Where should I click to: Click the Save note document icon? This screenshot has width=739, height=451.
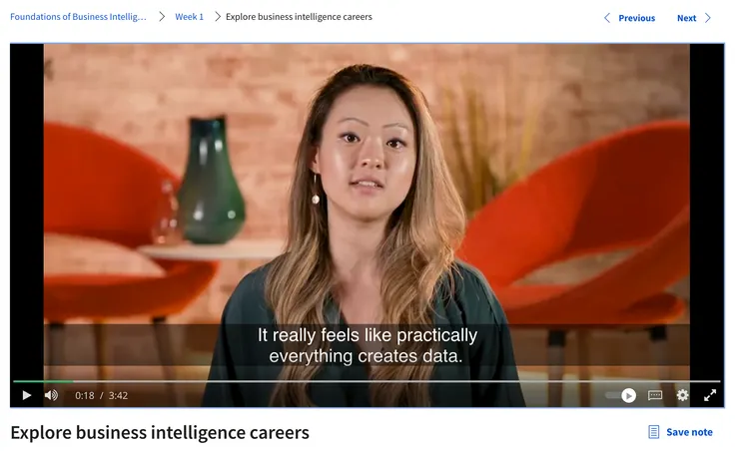pos(654,432)
